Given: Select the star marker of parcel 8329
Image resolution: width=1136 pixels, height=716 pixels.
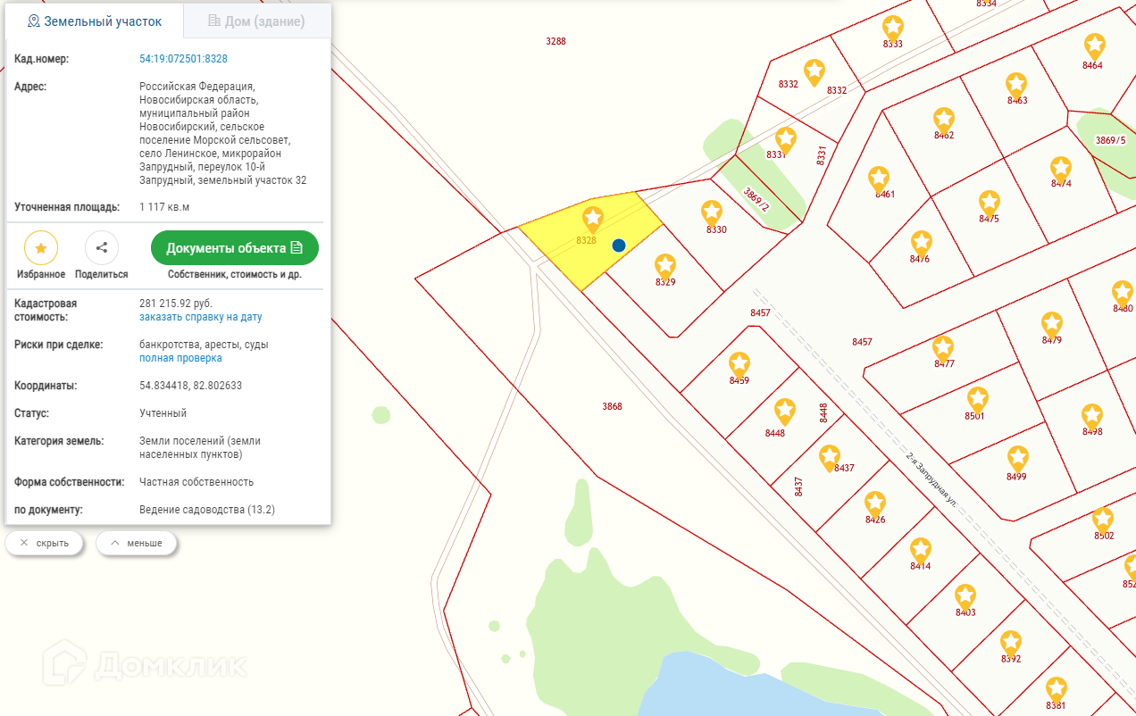Looking at the screenshot, I should [x=664, y=266].
